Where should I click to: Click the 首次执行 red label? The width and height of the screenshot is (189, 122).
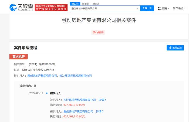click(19, 57)
